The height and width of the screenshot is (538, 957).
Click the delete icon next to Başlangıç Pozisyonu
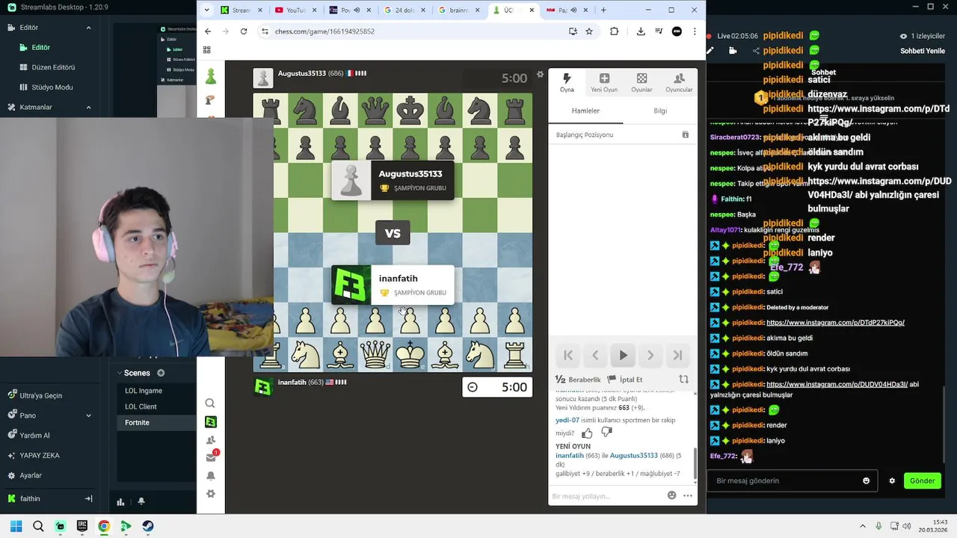(x=685, y=134)
